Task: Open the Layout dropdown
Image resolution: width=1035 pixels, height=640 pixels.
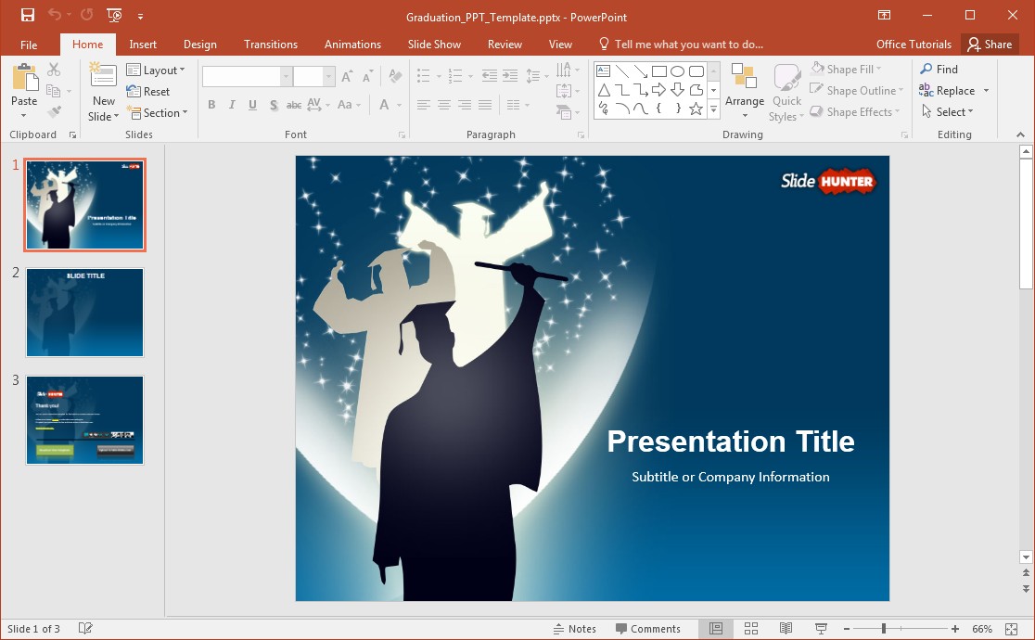Action: coord(156,70)
